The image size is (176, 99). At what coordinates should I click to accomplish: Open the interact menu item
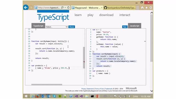click(x=125, y=15)
